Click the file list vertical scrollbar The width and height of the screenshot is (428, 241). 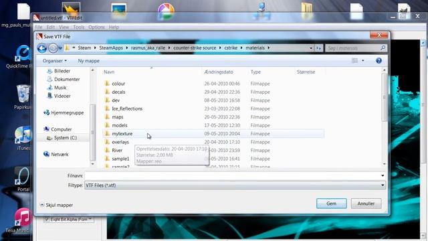384,98
